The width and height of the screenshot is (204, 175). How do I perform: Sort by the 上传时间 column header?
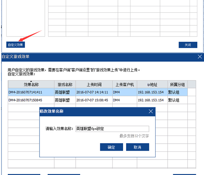tap(94, 84)
